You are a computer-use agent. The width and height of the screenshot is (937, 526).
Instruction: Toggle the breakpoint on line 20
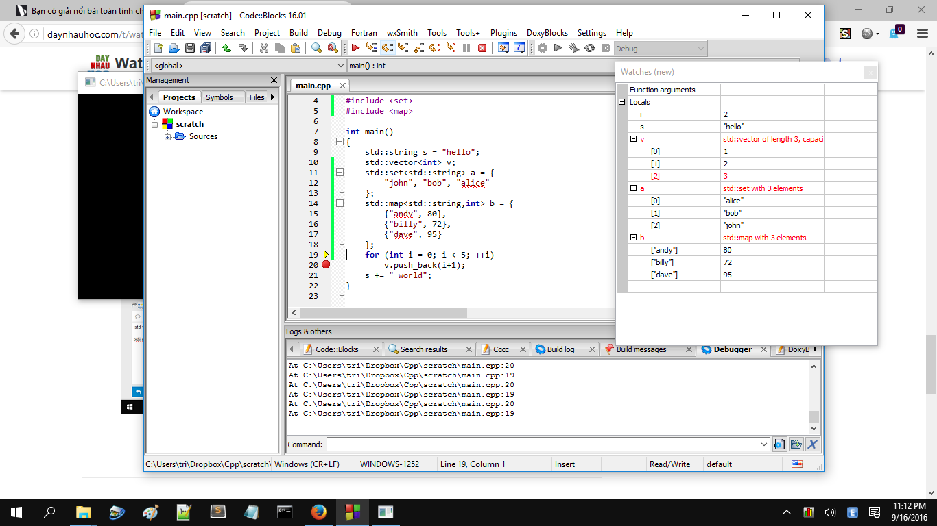[x=326, y=265]
